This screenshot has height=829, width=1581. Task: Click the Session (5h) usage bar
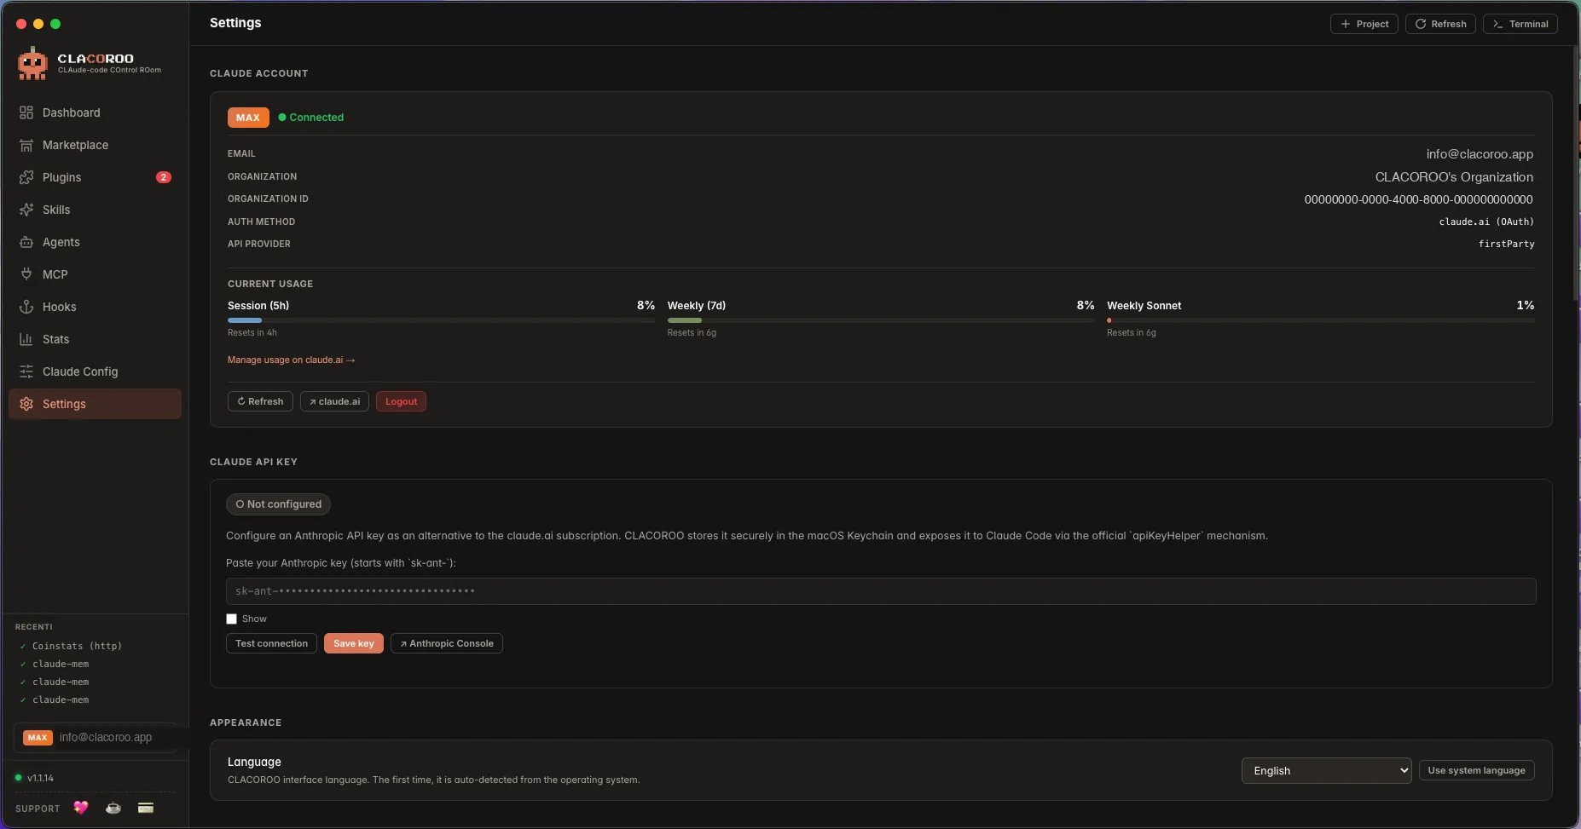pos(441,320)
